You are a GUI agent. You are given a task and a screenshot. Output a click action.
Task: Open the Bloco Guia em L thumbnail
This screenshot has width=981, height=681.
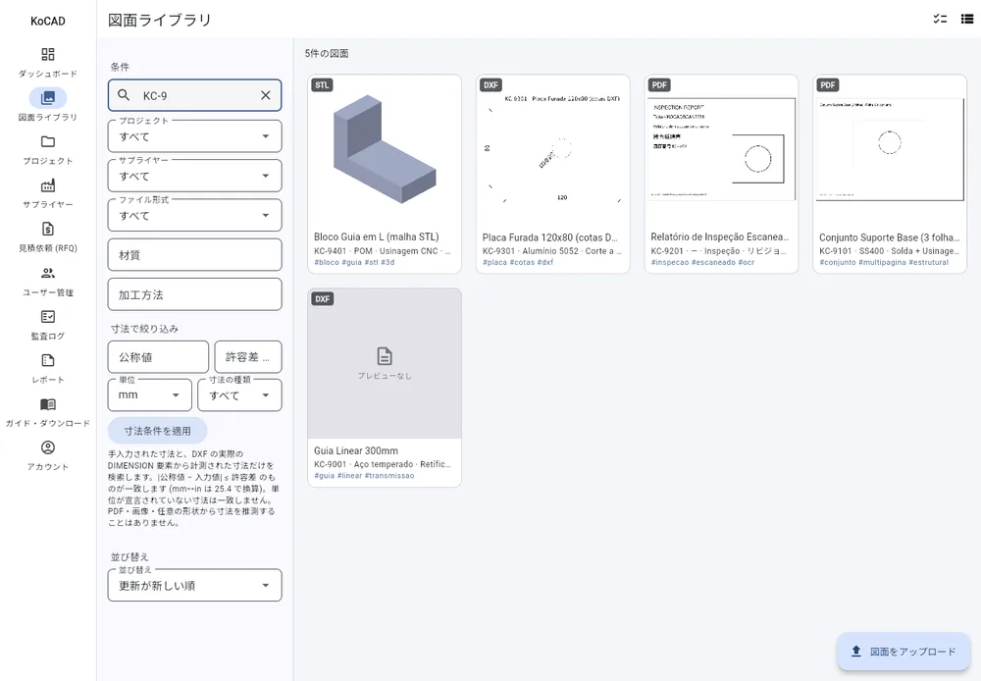tap(385, 150)
